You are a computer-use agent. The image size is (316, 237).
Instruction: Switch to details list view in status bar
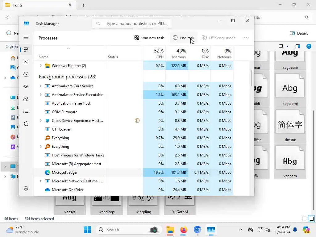tap(305, 219)
